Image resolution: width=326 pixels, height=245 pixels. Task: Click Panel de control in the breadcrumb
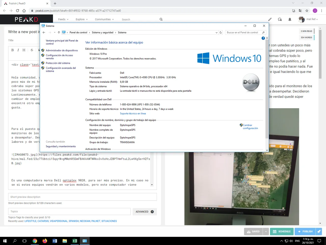[x=78, y=32]
